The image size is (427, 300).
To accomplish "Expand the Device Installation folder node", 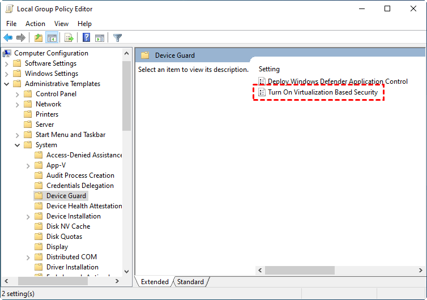I will [x=28, y=216].
